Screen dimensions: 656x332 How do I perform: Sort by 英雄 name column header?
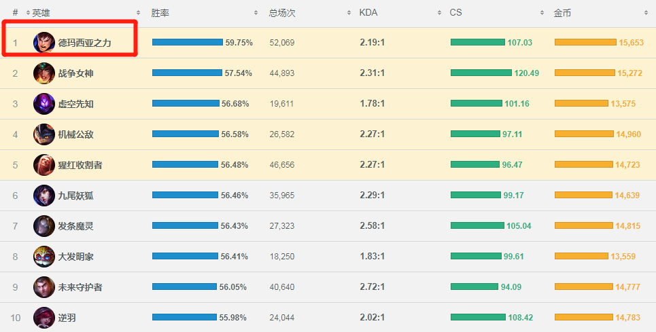click(x=41, y=13)
